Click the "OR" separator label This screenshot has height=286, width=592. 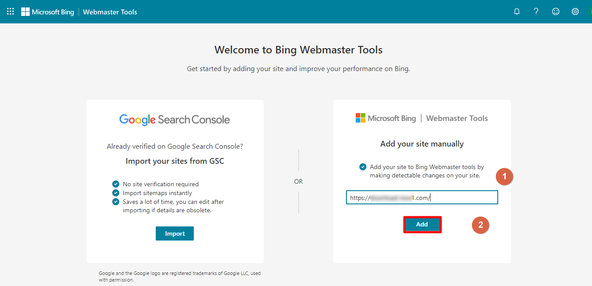(299, 181)
